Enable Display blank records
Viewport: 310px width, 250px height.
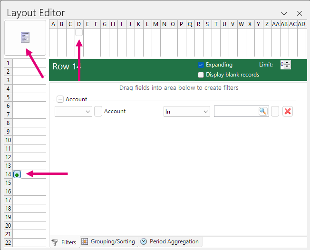(201, 75)
